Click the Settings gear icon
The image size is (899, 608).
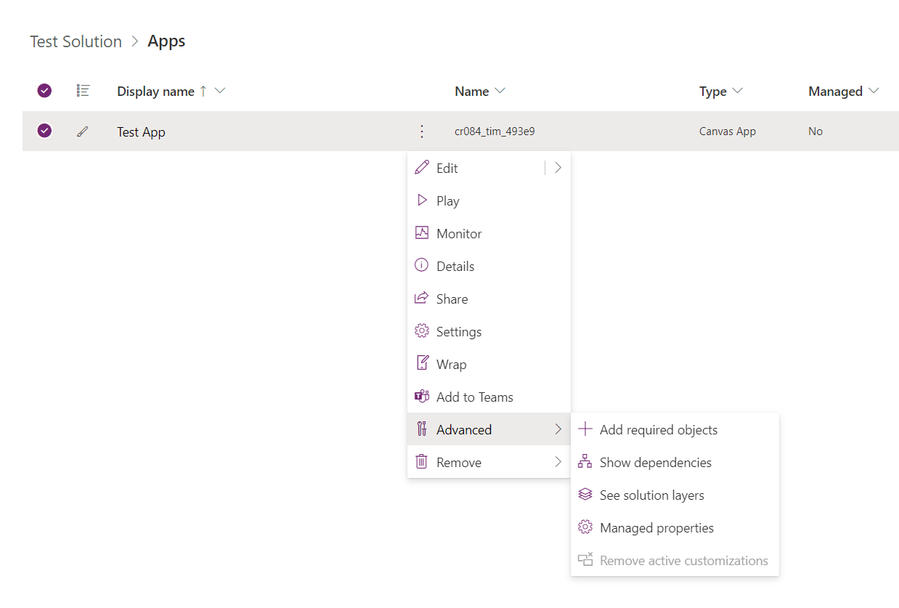coord(421,331)
